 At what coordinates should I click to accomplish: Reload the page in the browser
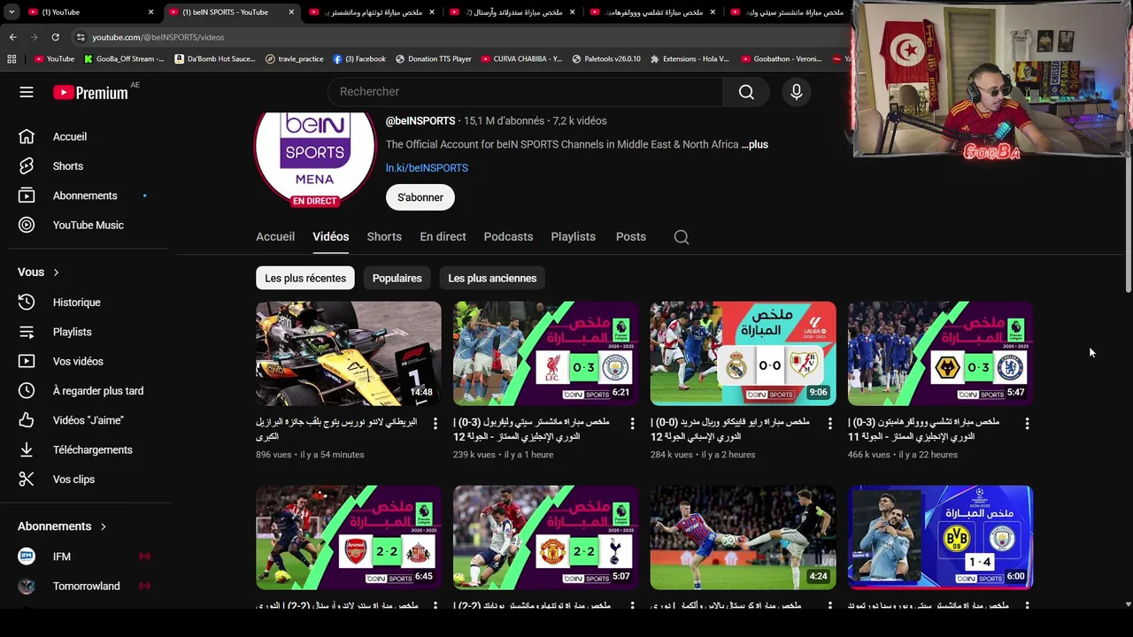tap(55, 37)
